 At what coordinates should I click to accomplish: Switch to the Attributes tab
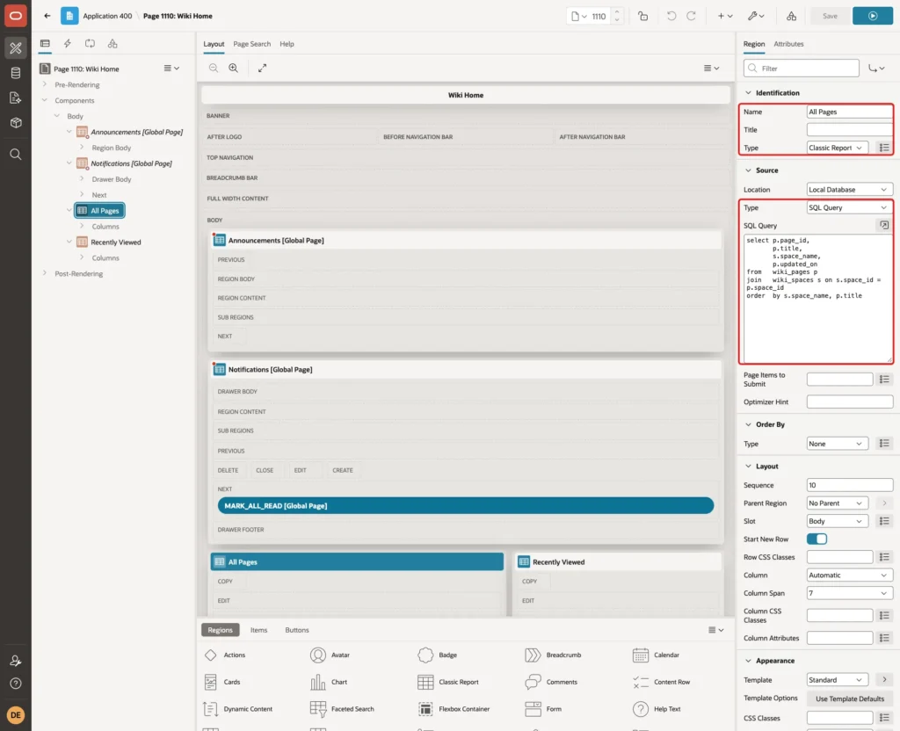point(788,44)
